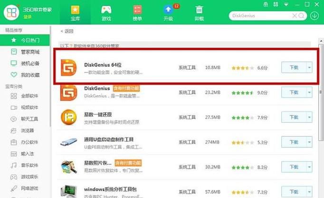Click the vertical scrollbar of software list

[x=321, y=93]
